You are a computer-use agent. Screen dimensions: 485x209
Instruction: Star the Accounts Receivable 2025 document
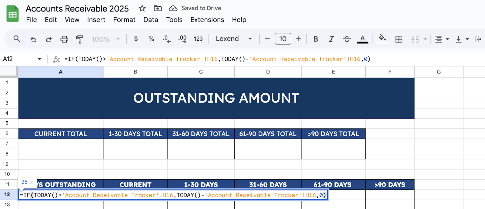click(x=142, y=8)
